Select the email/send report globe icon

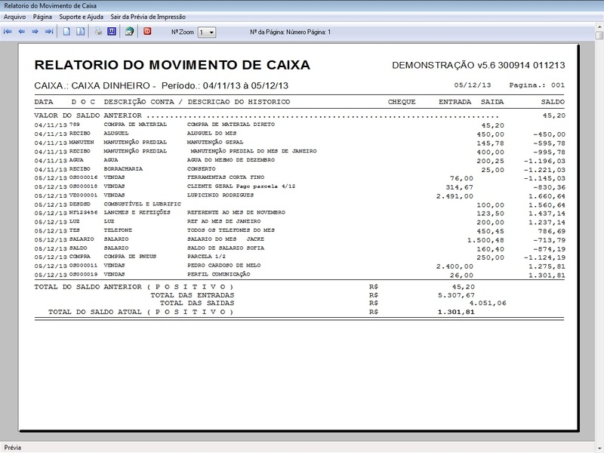click(x=129, y=30)
